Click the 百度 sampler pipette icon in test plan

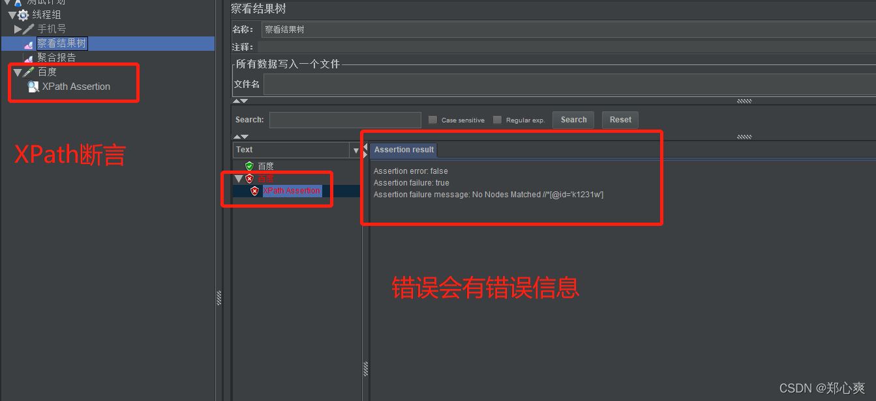pos(29,72)
